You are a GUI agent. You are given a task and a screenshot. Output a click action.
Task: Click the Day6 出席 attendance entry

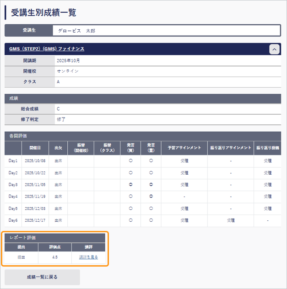58,220
